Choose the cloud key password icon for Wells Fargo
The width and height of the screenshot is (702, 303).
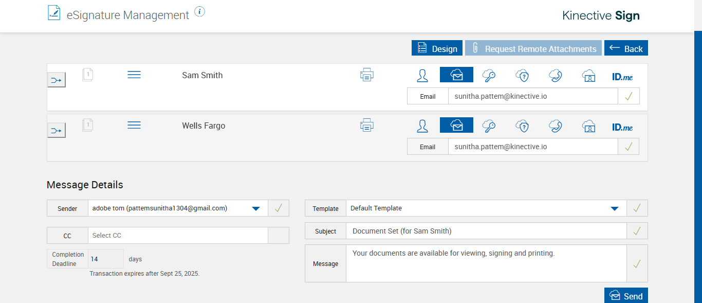click(489, 126)
